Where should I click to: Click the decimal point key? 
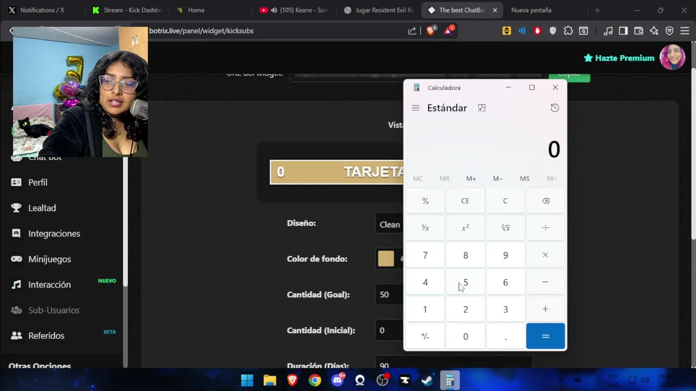505,336
